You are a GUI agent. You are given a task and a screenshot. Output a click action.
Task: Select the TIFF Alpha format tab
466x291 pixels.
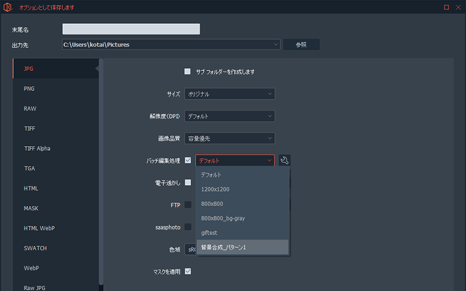pos(37,148)
